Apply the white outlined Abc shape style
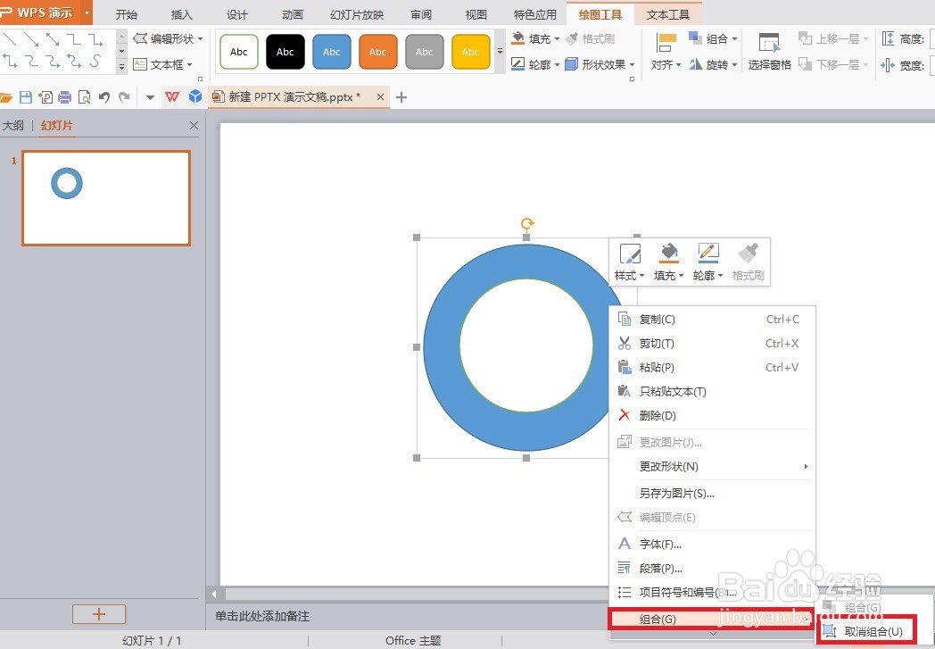The image size is (935, 649). click(238, 52)
